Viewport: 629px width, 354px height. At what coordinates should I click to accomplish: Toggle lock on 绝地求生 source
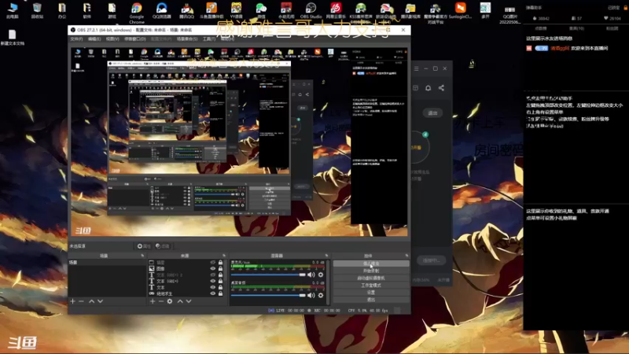[221, 293]
